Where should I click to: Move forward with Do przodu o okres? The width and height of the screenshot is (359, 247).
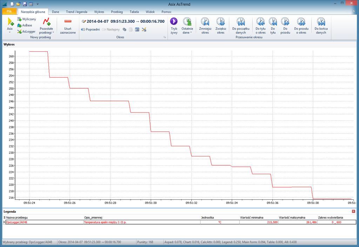(301, 26)
